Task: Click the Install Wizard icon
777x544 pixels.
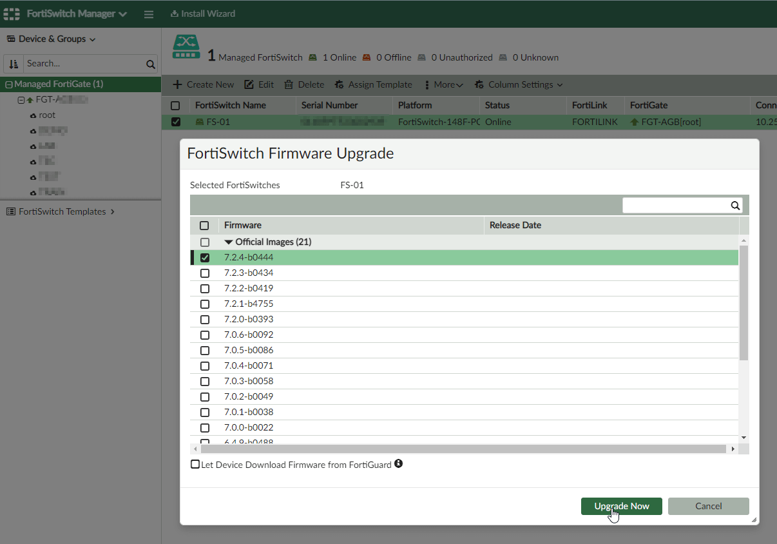Action: coord(174,14)
